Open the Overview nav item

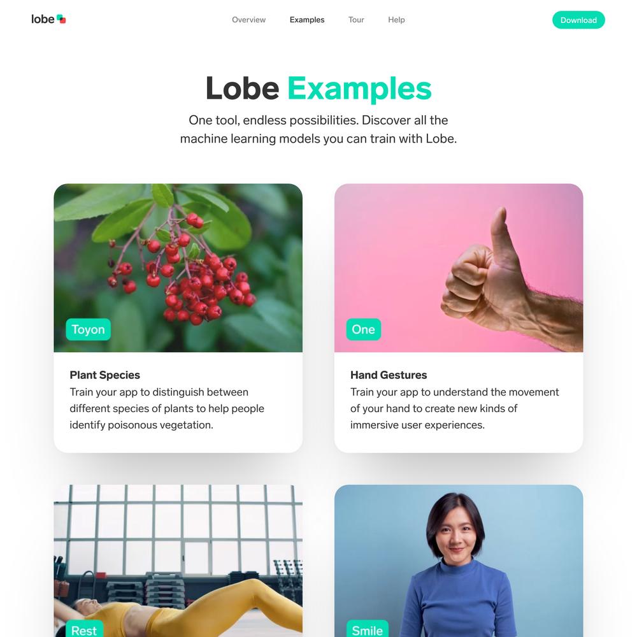pyautogui.click(x=248, y=20)
